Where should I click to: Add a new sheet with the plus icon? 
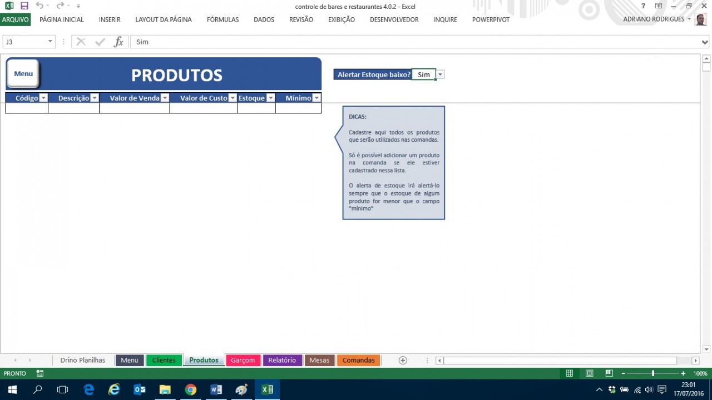(403, 360)
